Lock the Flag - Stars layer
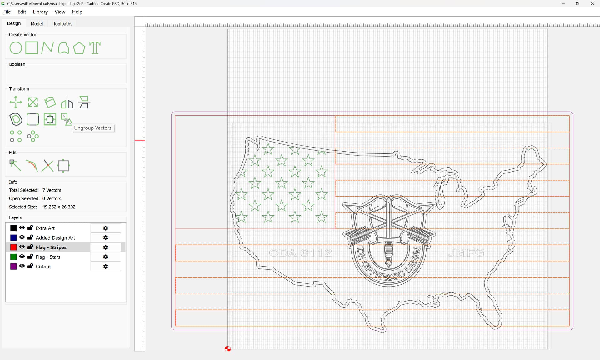This screenshot has height=360, width=600. pos(30,257)
